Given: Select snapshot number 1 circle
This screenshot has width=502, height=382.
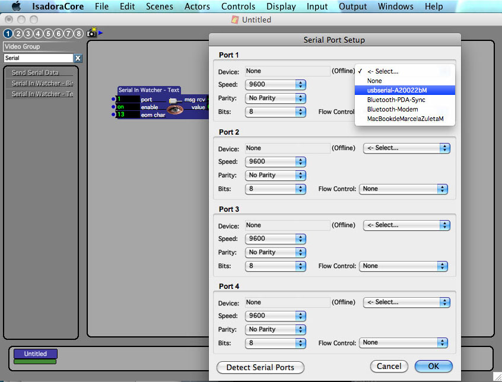Looking at the screenshot, I should (8, 34).
